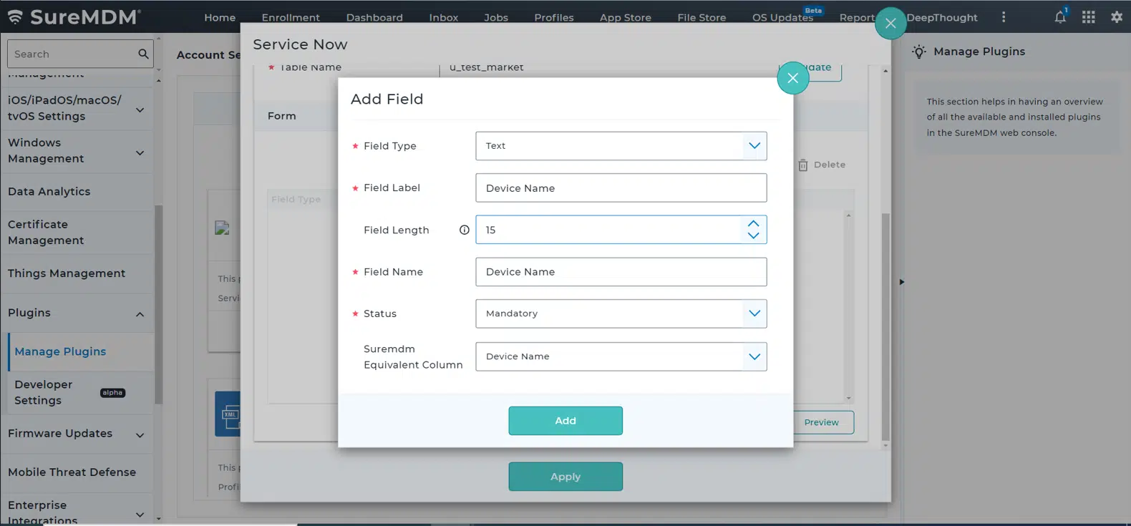Click the search magnifier icon
1131x526 pixels.
pyautogui.click(x=143, y=54)
